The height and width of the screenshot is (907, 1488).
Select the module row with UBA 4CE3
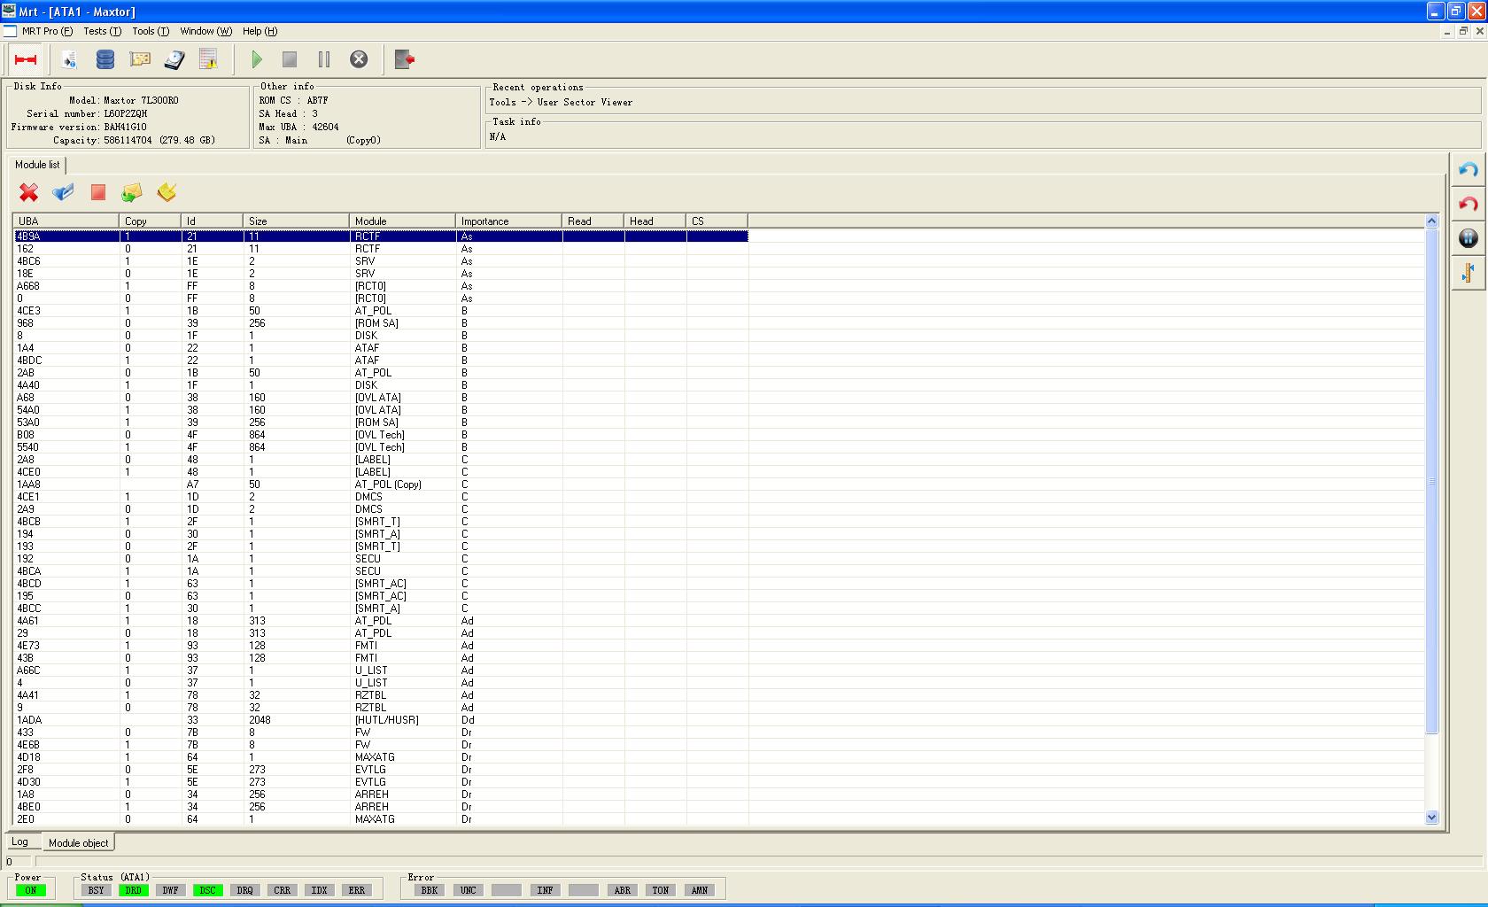click(x=381, y=311)
